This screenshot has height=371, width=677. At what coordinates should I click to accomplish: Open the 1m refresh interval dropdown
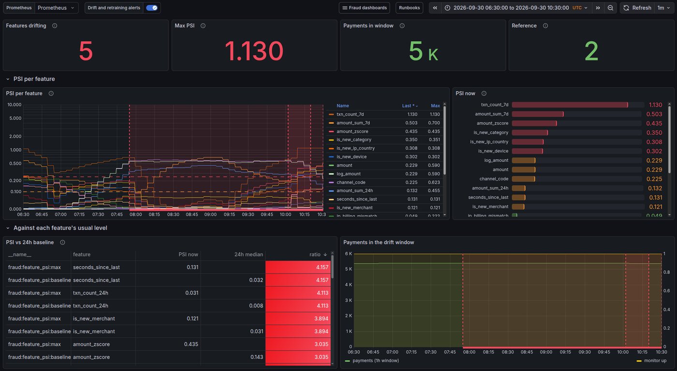663,8
